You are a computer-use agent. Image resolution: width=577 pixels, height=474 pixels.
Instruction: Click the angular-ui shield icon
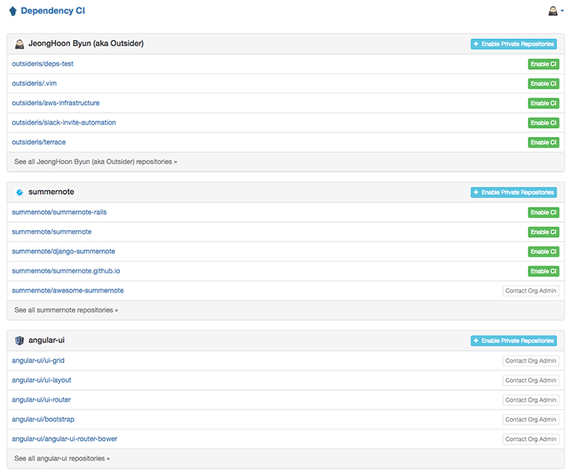[x=19, y=340]
